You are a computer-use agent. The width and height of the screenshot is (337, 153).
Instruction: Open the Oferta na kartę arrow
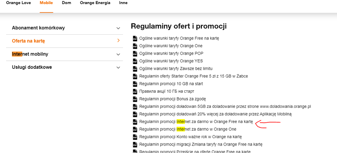[x=118, y=41]
